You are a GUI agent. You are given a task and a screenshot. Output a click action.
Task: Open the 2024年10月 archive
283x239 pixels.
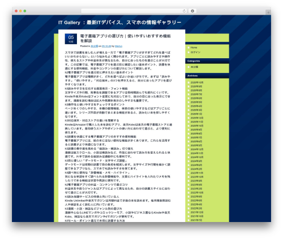pyautogui.click(x=197, y=157)
